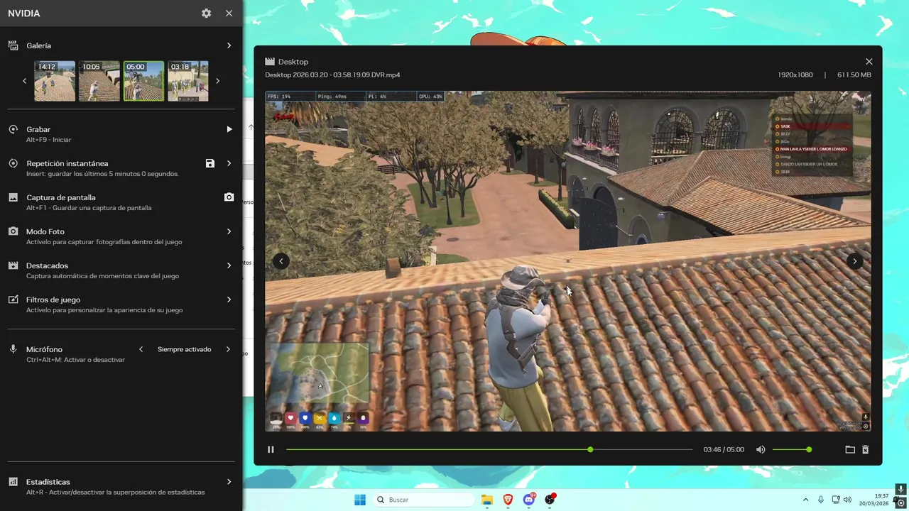Screen dimensions: 909x511
Task: Open Brave browser from taskbar
Action: [x=508, y=500]
